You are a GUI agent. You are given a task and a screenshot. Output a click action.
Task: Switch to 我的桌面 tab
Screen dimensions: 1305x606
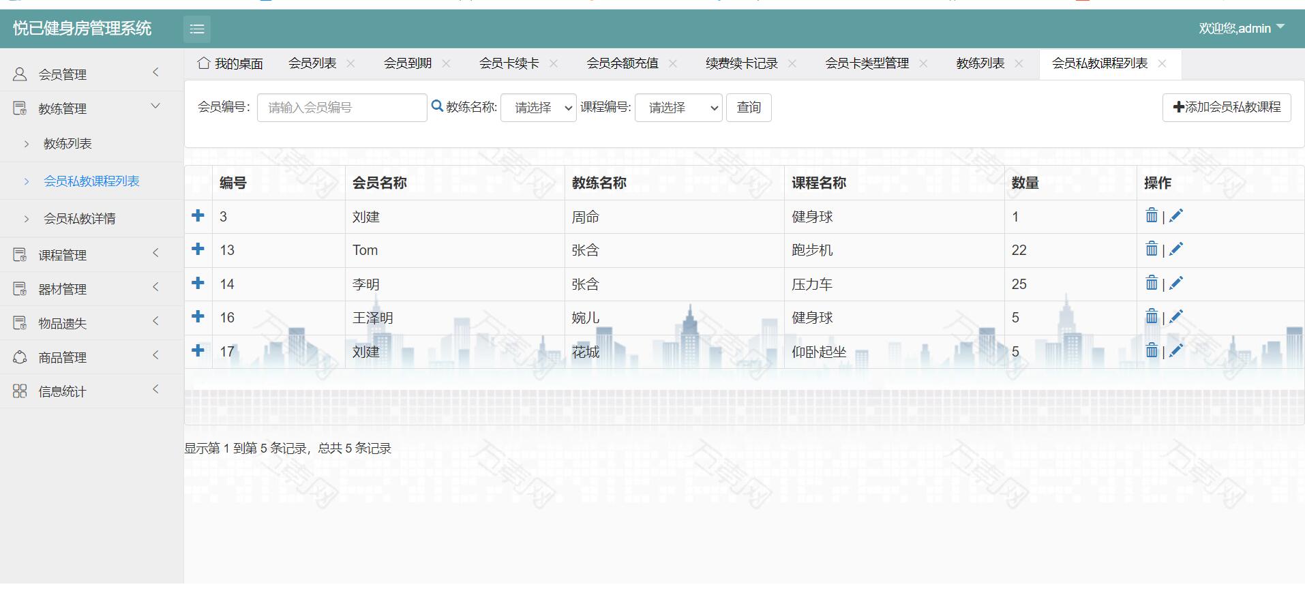(230, 63)
